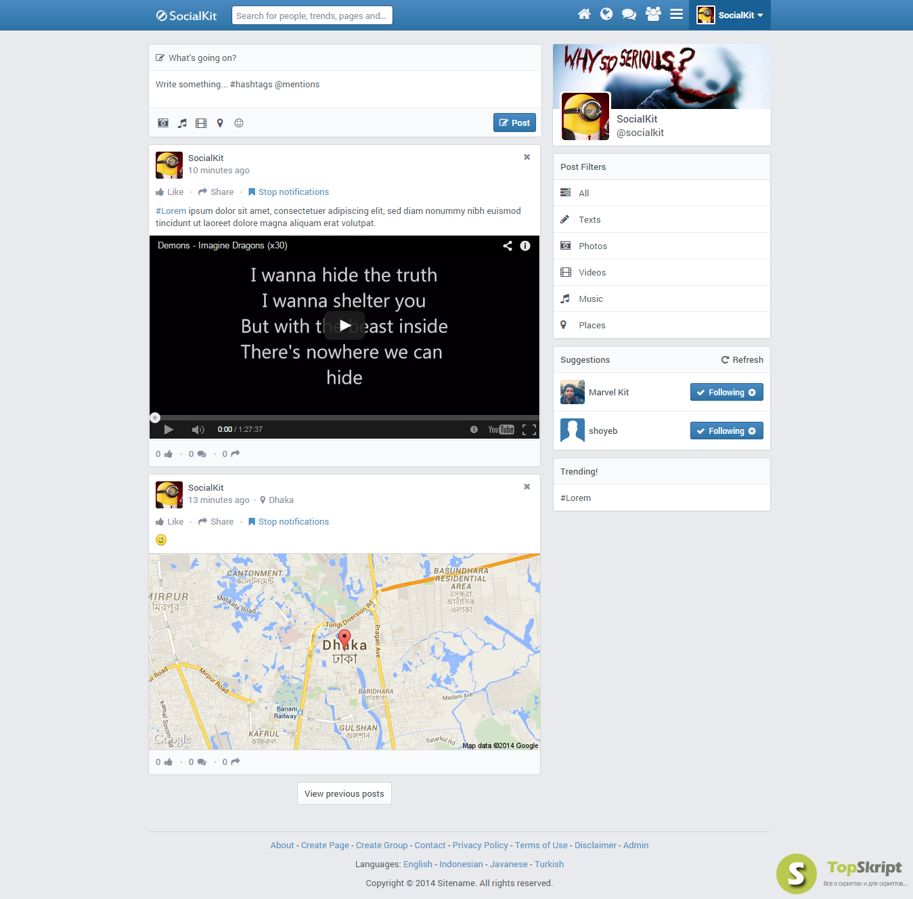The width and height of the screenshot is (913, 899).
Task: Open the #Lorem hashtag in post text
Action: click(171, 211)
